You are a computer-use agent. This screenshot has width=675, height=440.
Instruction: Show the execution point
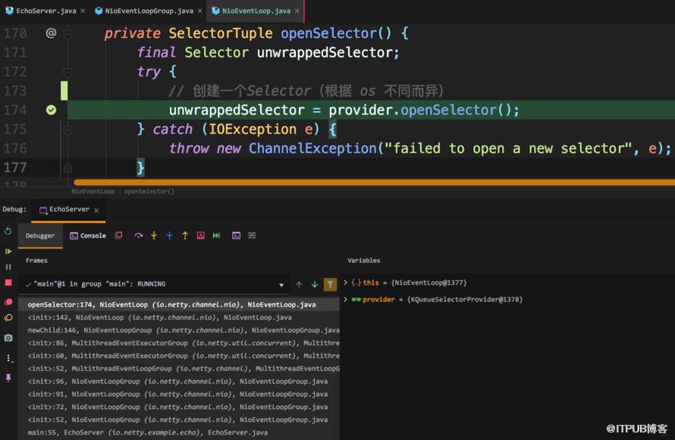coord(119,236)
